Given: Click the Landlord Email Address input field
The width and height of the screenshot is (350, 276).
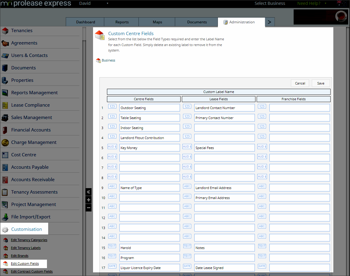Looking at the screenshot, I should point(224,188).
